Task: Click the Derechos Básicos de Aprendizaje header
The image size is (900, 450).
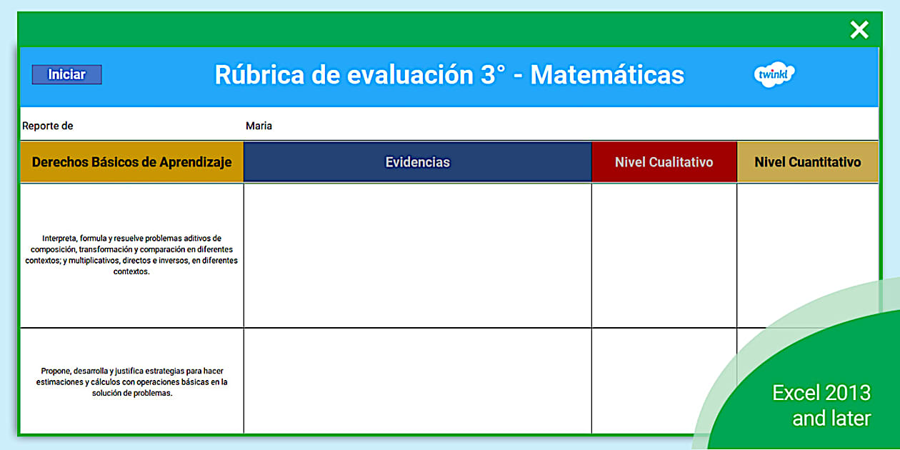Action: [x=131, y=161]
